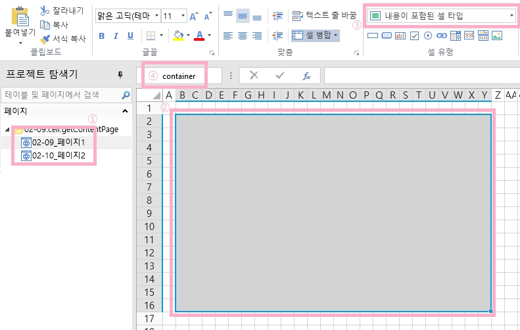
Task: Click the yellow fill color bucket
Action: (178, 35)
